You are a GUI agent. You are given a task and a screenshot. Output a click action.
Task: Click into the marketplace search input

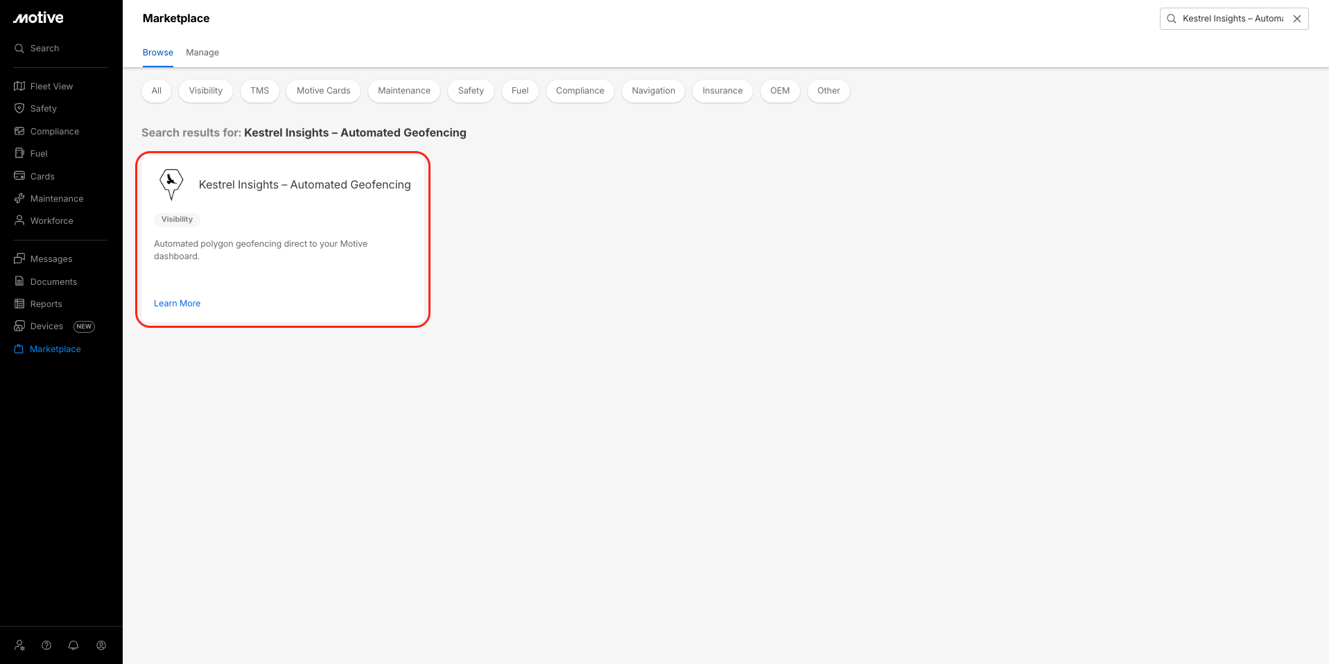click(x=1233, y=19)
